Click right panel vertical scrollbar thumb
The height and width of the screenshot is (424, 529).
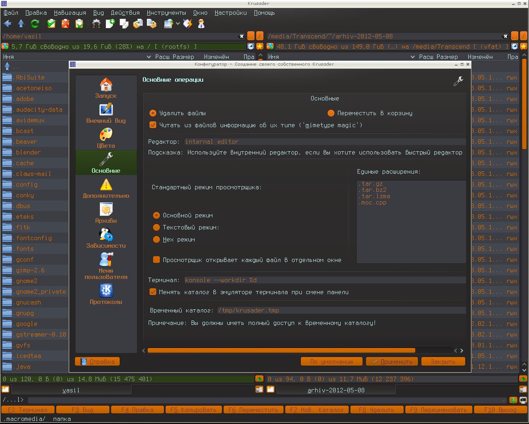coord(524,104)
